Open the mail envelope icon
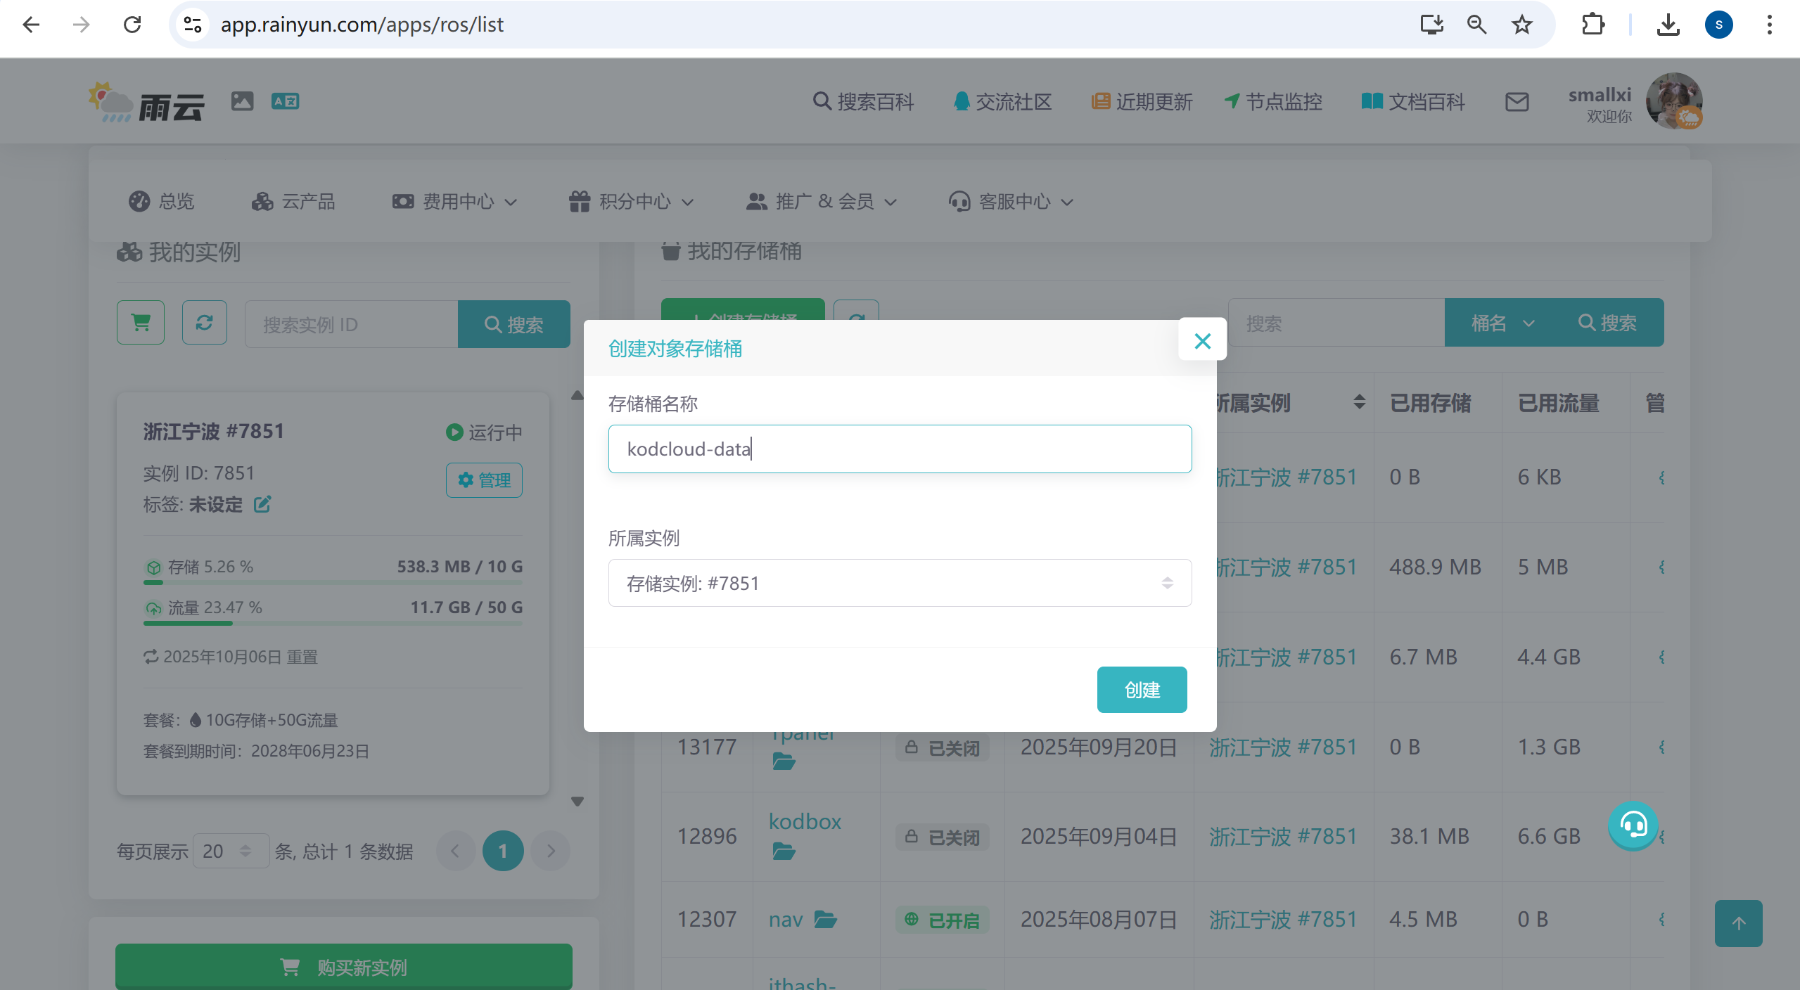 (x=1517, y=102)
